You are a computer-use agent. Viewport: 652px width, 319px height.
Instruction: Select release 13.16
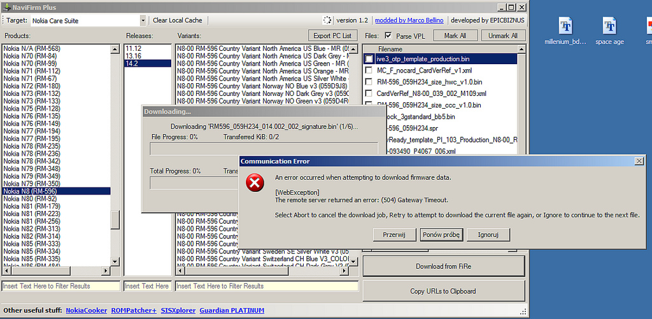[x=148, y=56]
